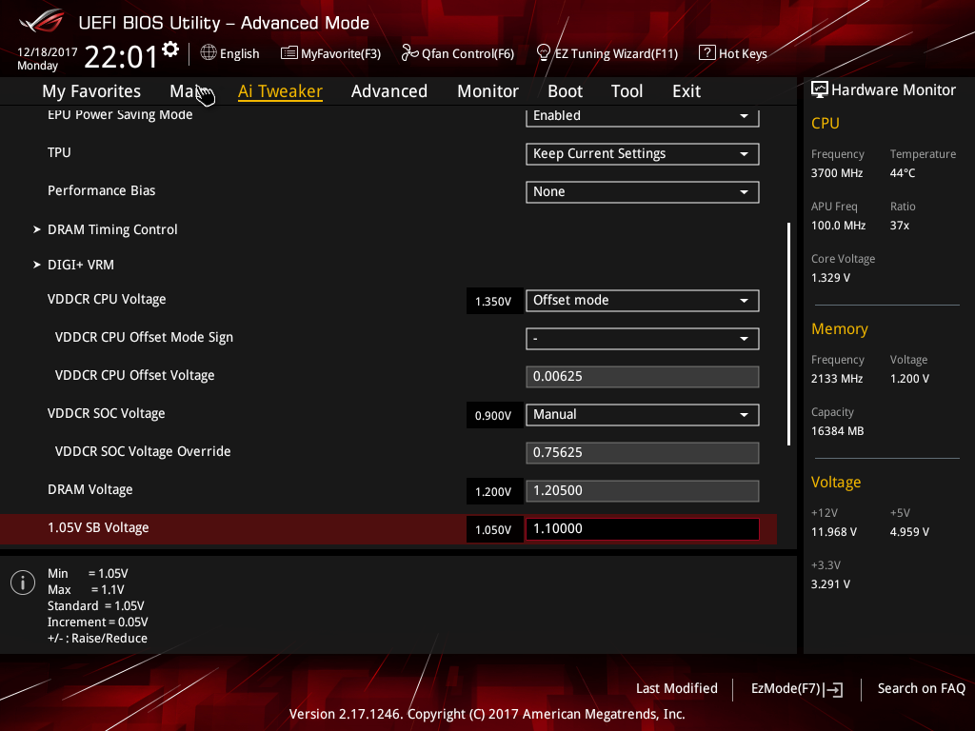Click the Core Voltage 1.329 V value

(830, 278)
